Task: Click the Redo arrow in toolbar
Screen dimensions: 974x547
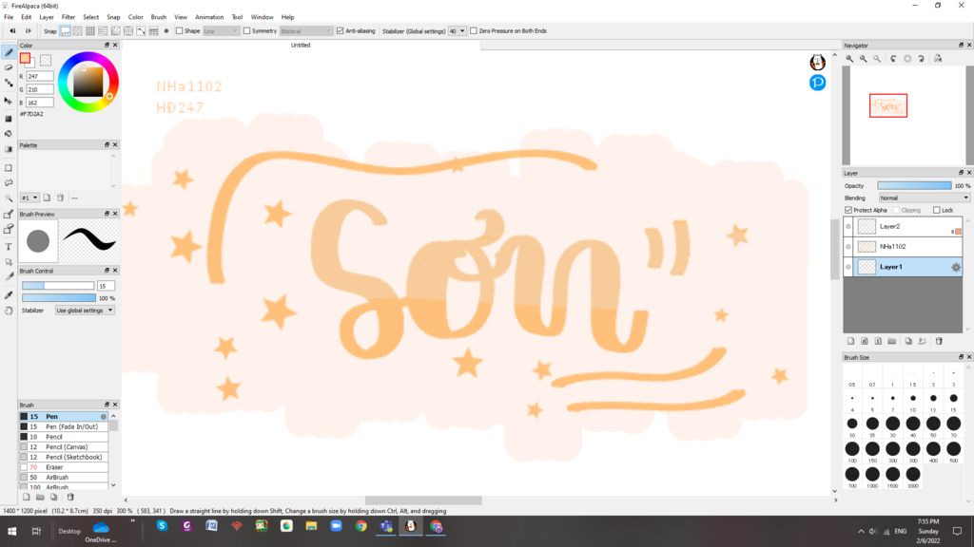Action: (28, 31)
